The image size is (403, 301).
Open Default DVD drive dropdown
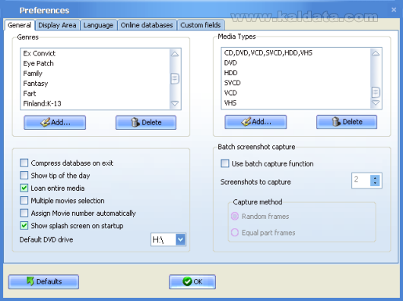[181, 239]
